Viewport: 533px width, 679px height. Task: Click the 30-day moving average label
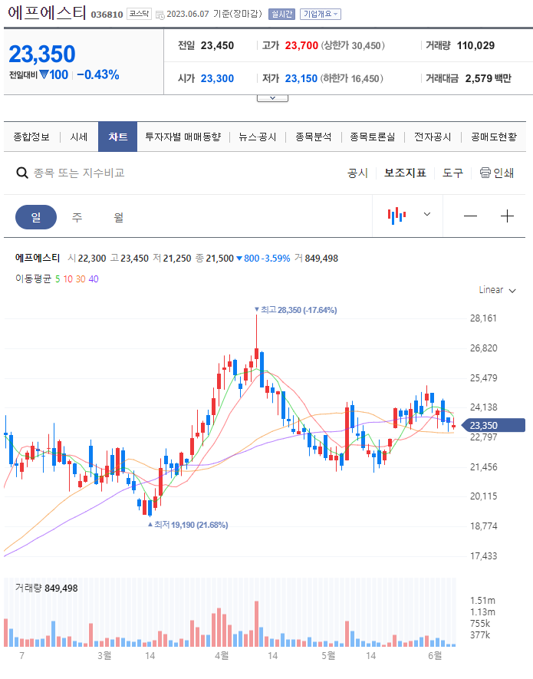point(81,279)
